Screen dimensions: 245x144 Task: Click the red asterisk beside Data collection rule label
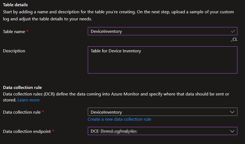click(43, 112)
